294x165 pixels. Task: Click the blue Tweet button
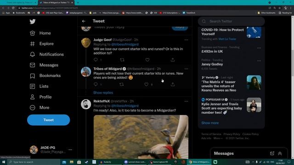48,120
